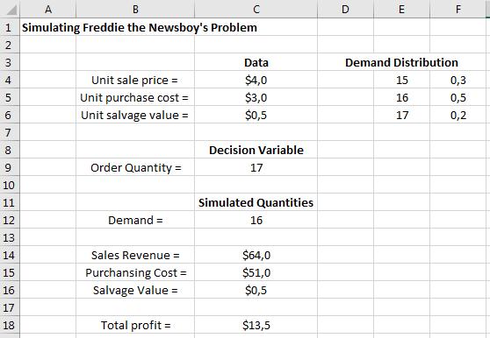
Task: Select row 9 header
Action: (10, 167)
